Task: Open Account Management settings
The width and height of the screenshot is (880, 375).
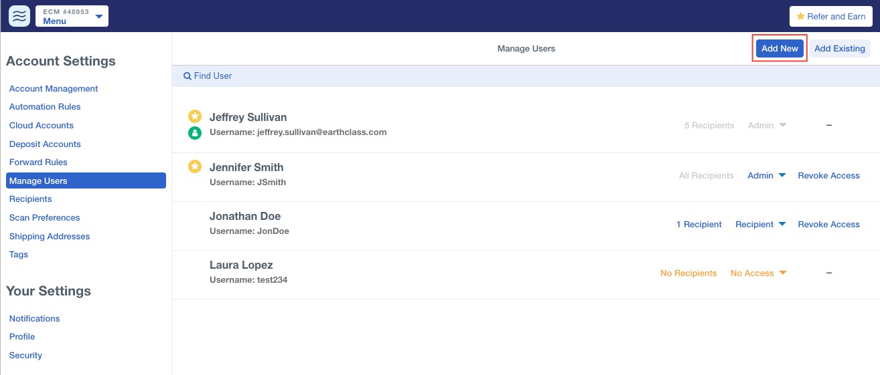Action: tap(54, 88)
